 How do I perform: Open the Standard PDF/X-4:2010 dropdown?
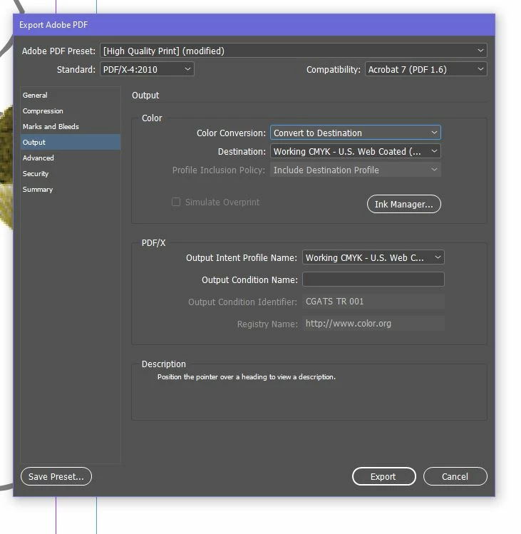click(147, 69)
